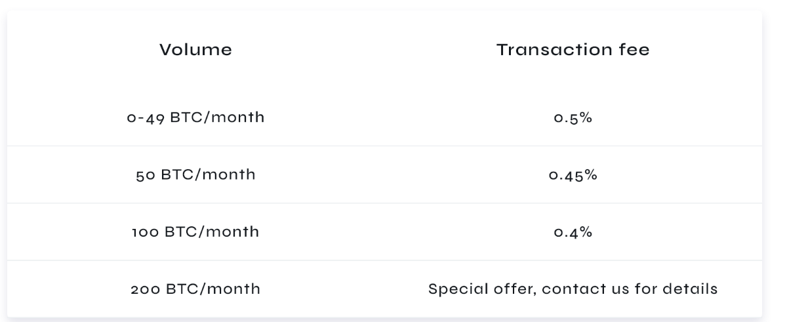787x322 pixels.
Task: Click the number "100" in the volume column
Action: (145, 232)
